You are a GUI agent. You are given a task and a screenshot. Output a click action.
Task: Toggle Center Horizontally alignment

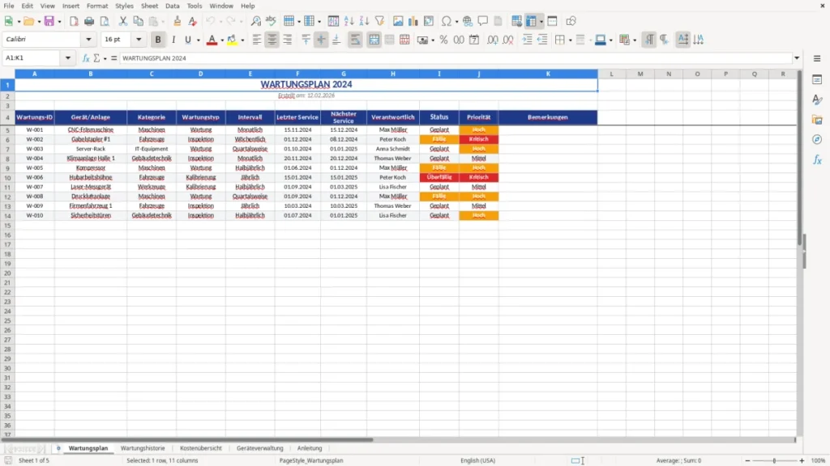click(x=272, y=40)
